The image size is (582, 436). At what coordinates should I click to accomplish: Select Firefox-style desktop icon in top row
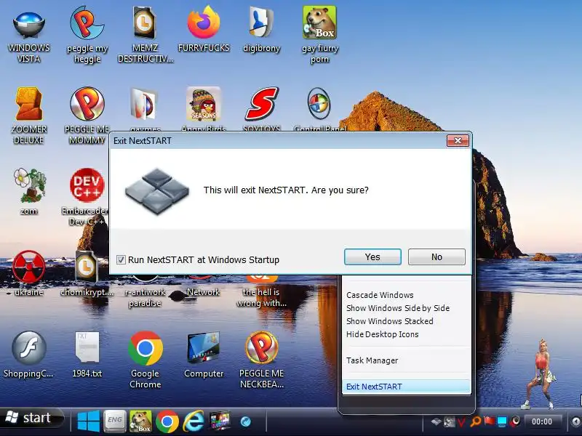pyautogui.click(x=204, y=30)
